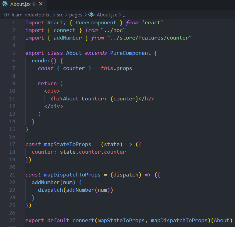Click the render method name on line 6
The width and height of the screenshot is (235, 227).
tap(41, 61)
